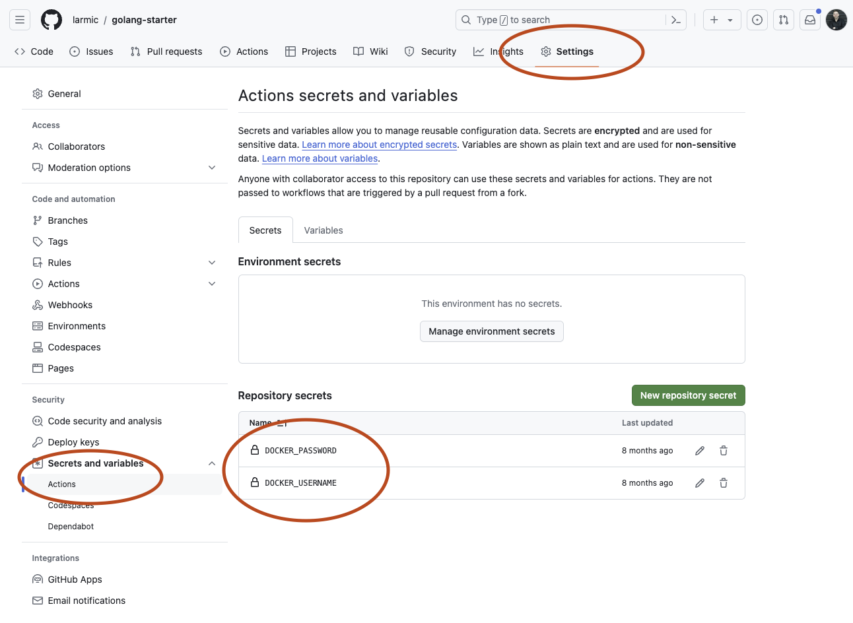Switch to the Secrets tab

coord(265,230)
